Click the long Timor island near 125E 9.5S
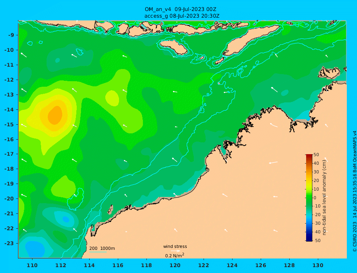 [251, 40]
